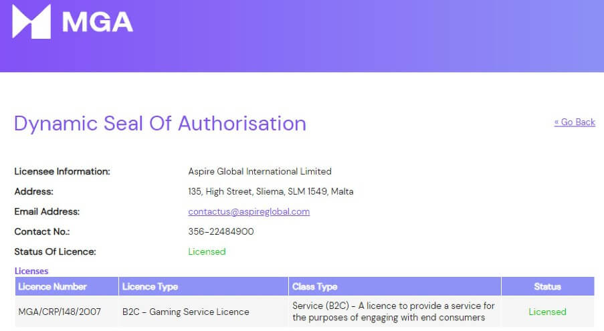604x331 pixels.
Task: Open the contactus@aspireglobal.com email link
Action: [x=249, y=211]
